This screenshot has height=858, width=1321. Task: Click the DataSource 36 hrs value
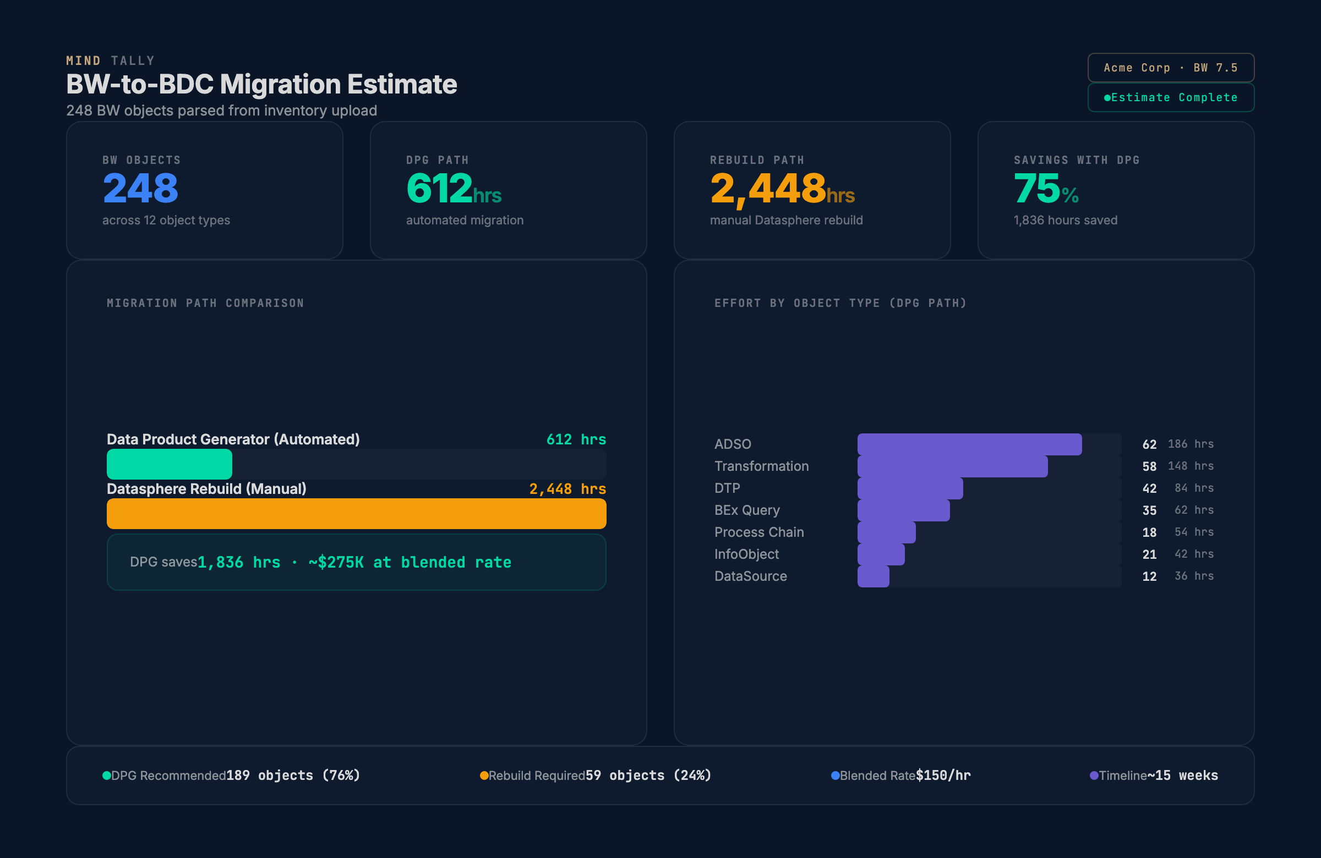(1193, 576)
